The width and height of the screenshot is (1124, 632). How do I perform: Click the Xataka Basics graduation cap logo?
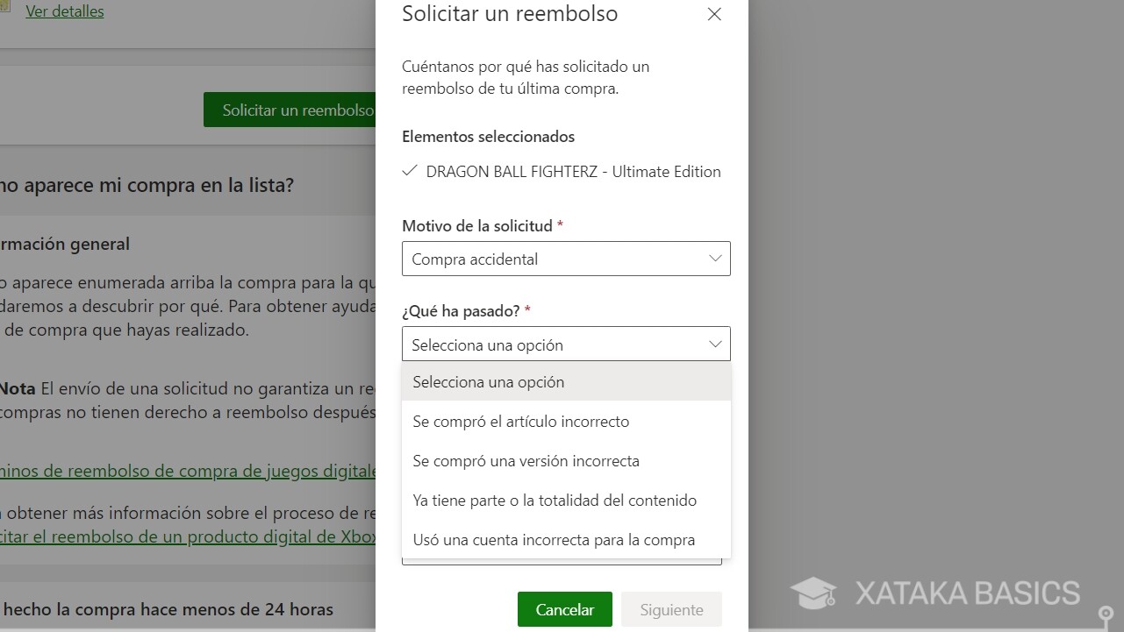pos(813,593)
